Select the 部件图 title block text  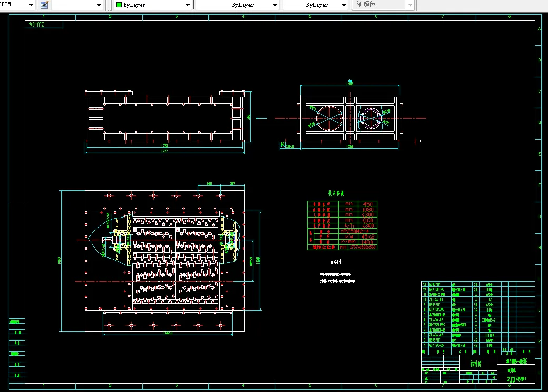tap(476, 364)
